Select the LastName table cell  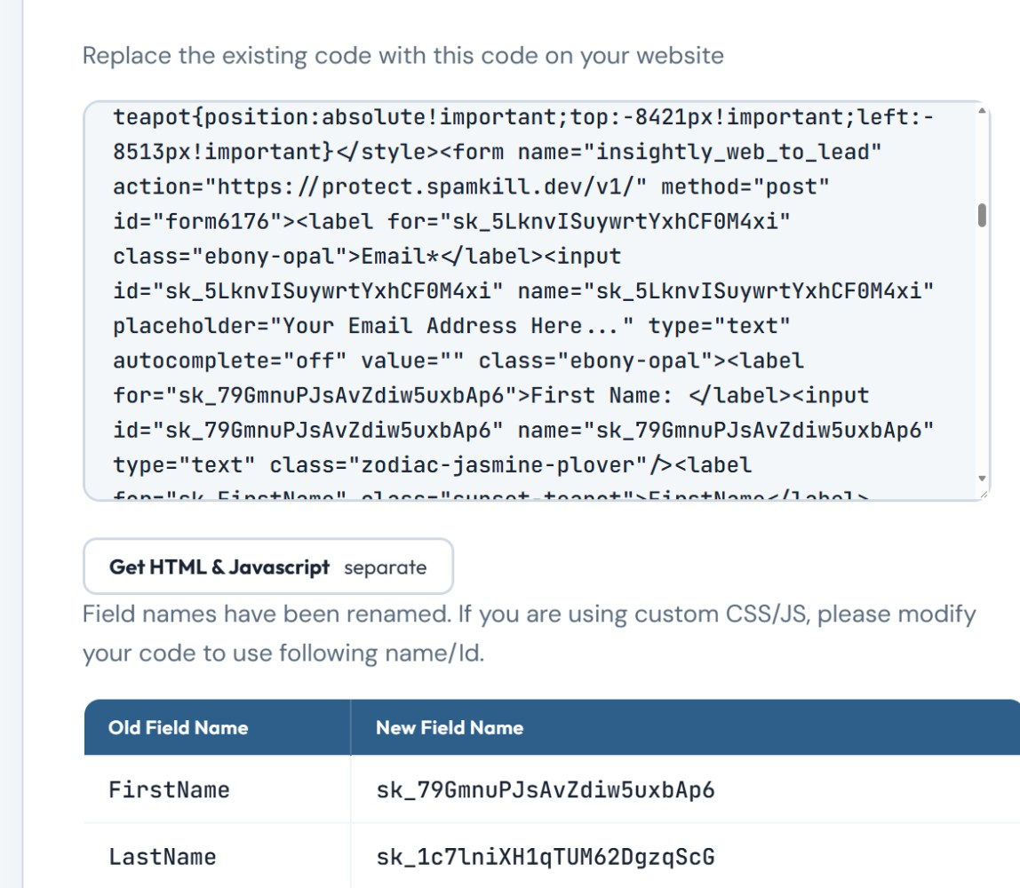[218, 856]
